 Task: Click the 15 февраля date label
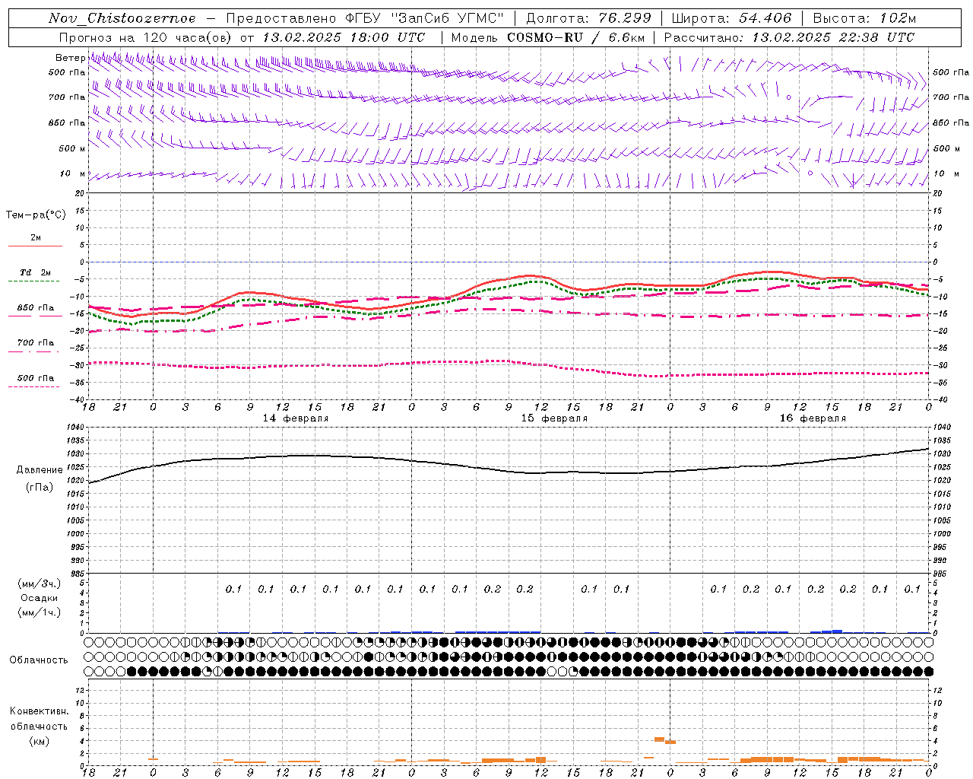coord(554,418)
